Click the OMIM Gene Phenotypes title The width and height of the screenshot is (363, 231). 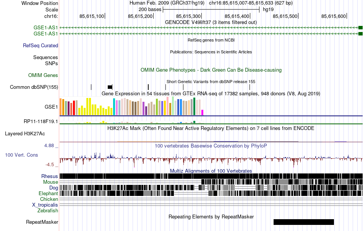211,70
